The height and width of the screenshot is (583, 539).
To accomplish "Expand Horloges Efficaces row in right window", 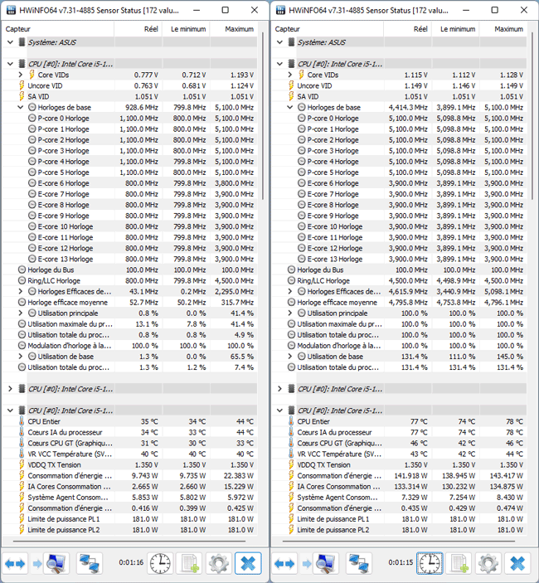I will (x=301, y=291).
